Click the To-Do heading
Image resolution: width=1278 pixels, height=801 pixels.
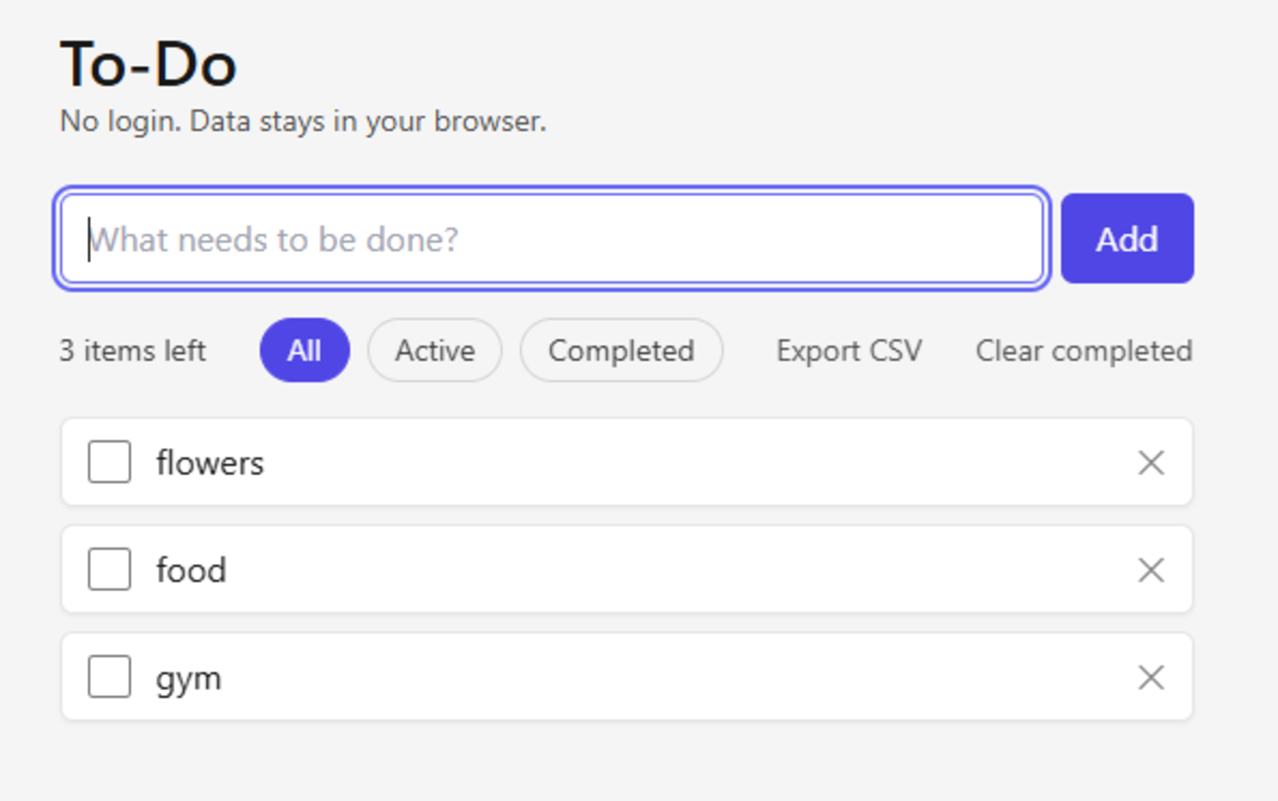[x=148, y=65]
